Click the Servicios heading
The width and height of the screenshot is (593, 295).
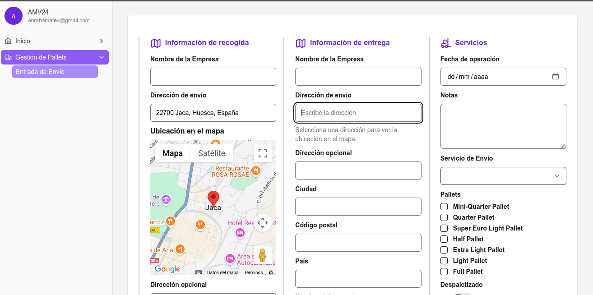click(471, 42)
